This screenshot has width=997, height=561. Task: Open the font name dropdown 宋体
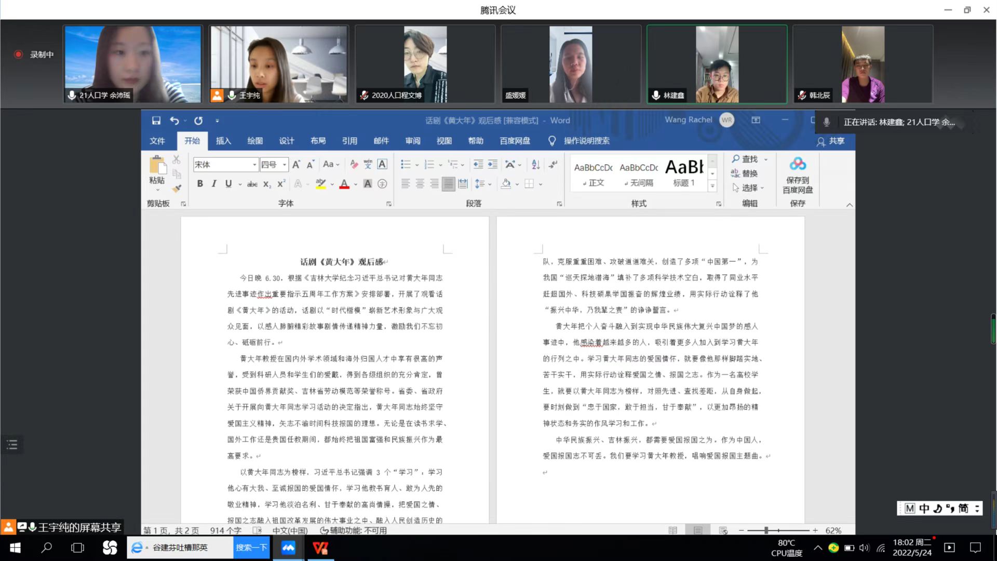click(x=254, y=165)
